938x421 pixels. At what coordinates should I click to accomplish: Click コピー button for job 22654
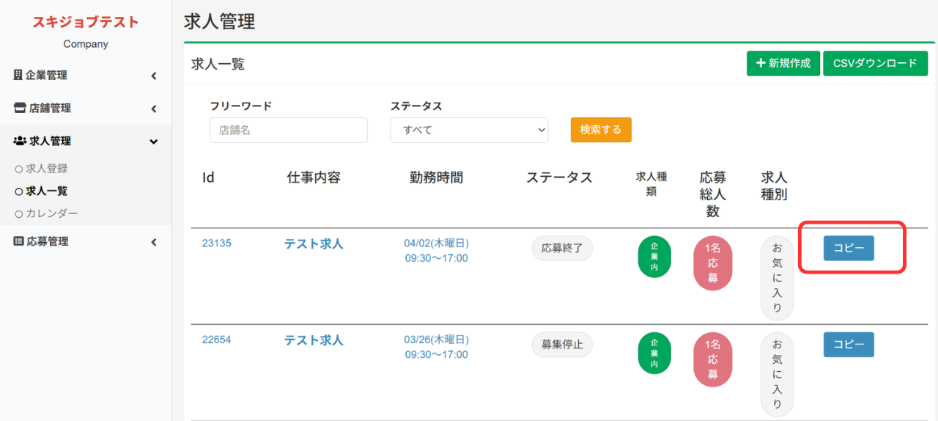click(849, 345)
